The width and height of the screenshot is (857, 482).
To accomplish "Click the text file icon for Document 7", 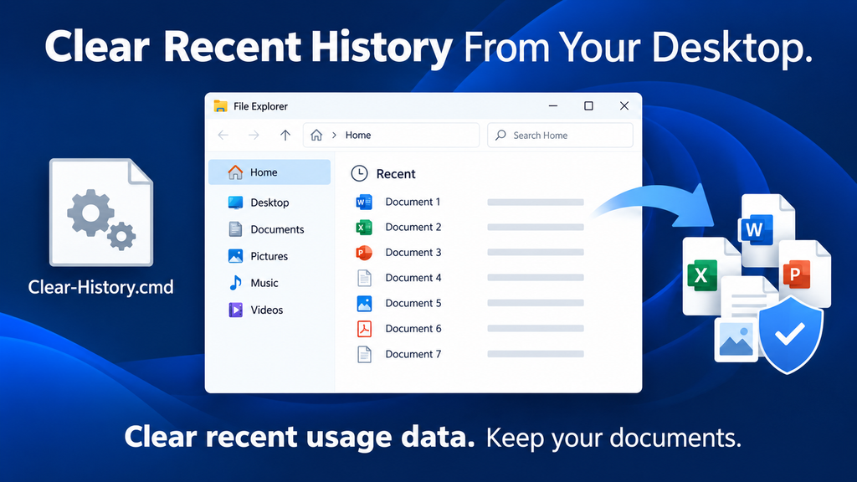I will tap(365, 354).
